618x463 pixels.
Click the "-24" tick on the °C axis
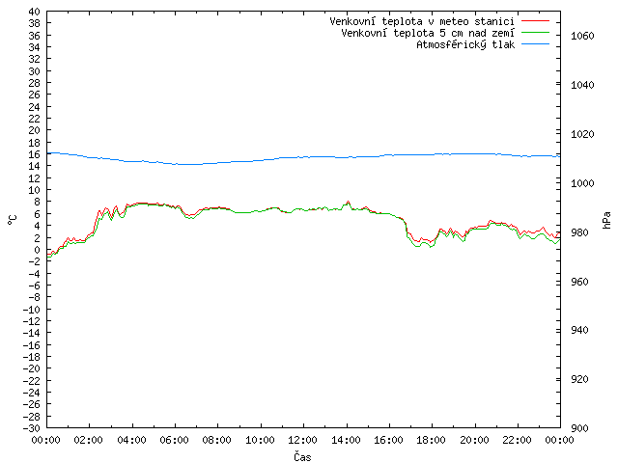(x=32, y=393)
